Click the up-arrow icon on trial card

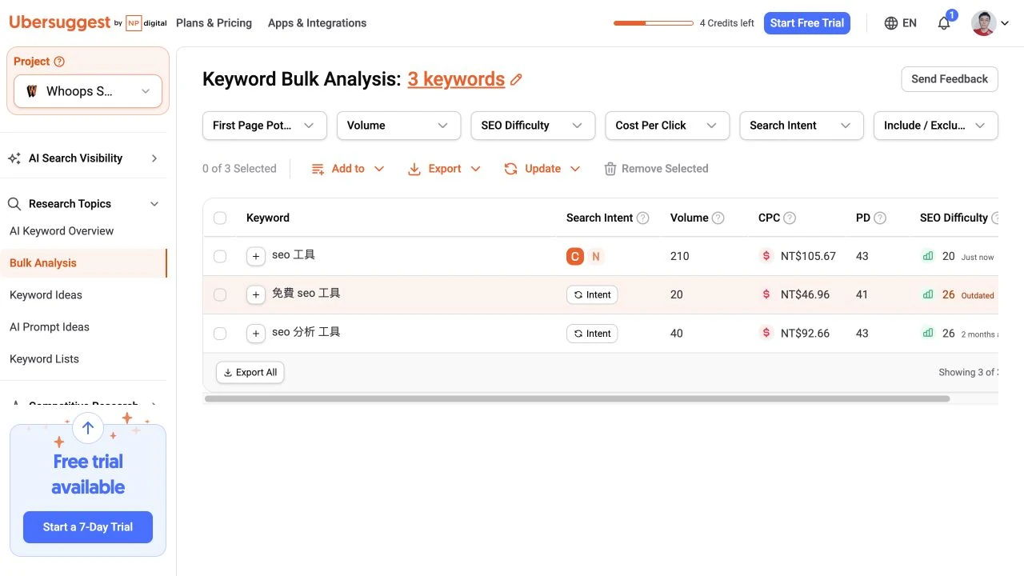pyautogui.click(x=88, y=428)
